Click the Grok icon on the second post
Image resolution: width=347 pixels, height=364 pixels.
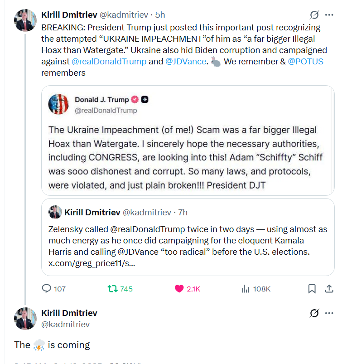pyautogui.click(x=313, y=313)
